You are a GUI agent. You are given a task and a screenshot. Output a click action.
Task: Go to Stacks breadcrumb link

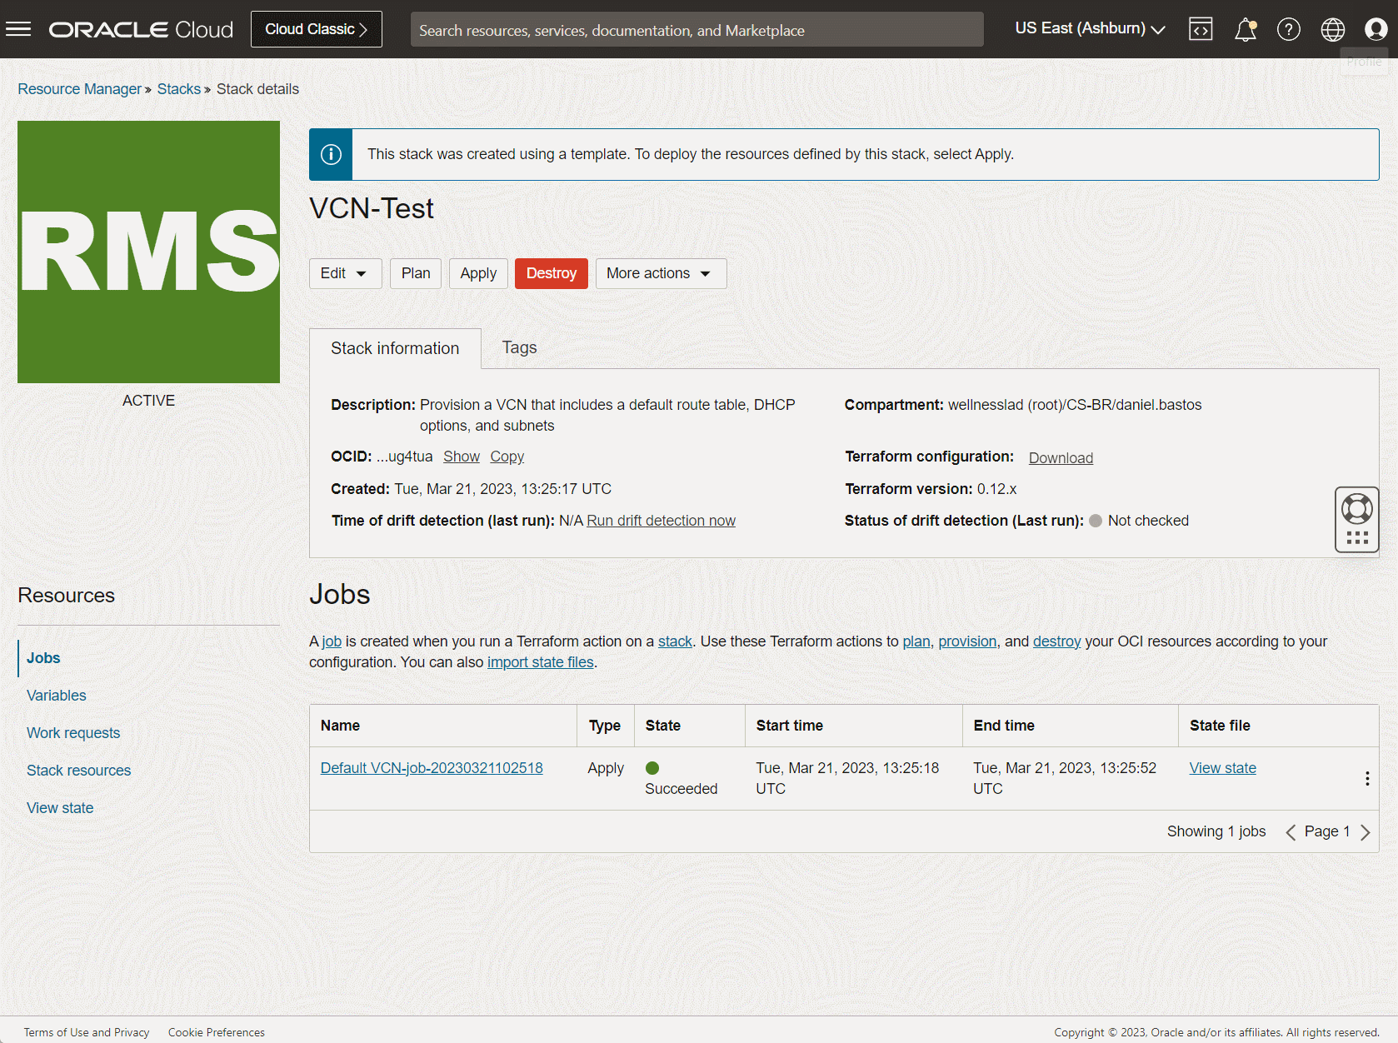tap(179, 89)
